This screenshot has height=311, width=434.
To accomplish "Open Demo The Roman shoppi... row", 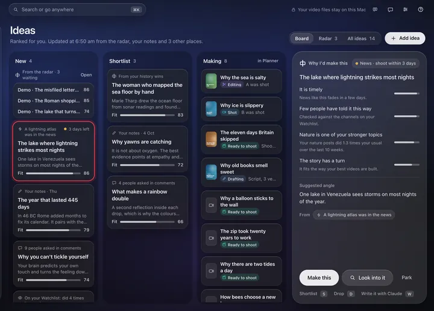I will (54, 101).
